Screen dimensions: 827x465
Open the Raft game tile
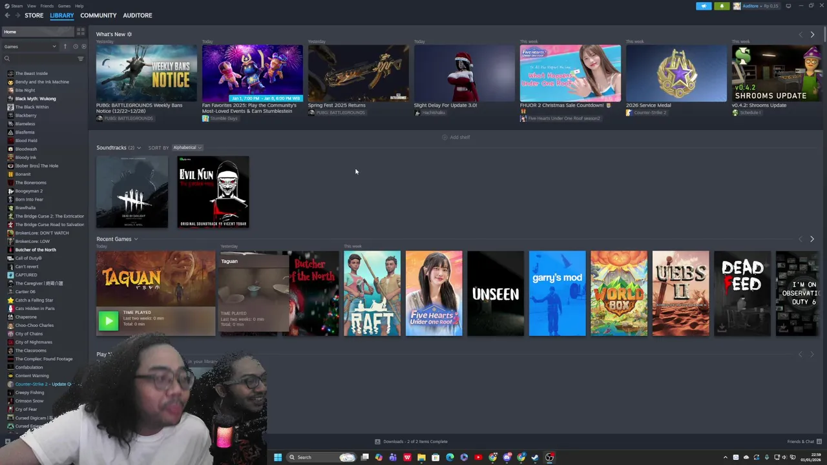pyautogui.click(x=372, y=293)
